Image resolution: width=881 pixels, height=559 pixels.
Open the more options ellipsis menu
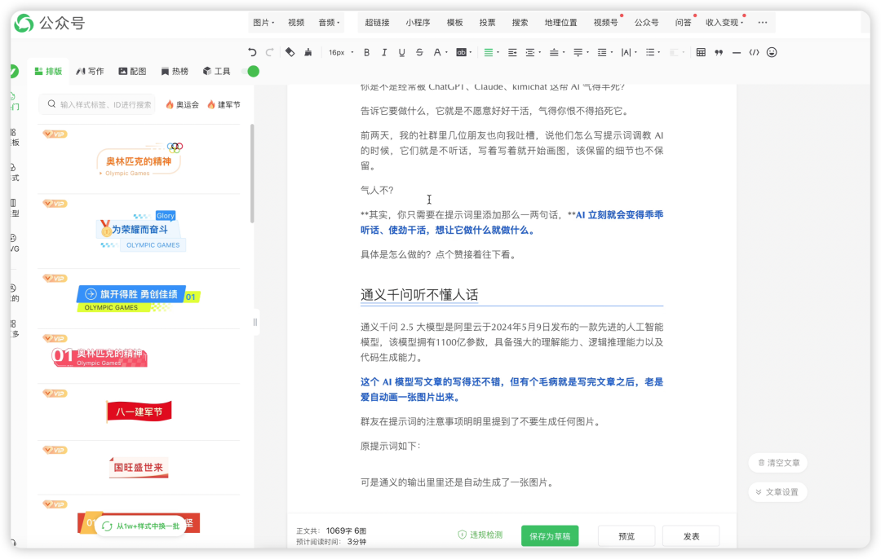tap(763, 23)
